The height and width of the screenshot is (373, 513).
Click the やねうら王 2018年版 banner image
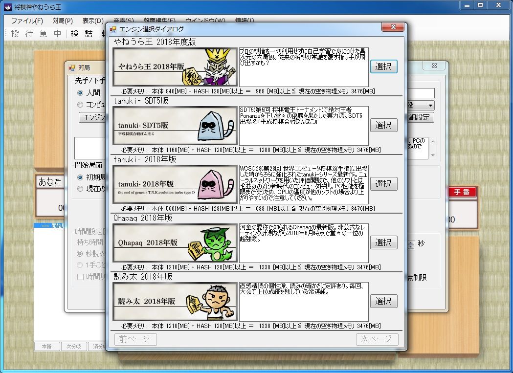(x=175, y=67)
